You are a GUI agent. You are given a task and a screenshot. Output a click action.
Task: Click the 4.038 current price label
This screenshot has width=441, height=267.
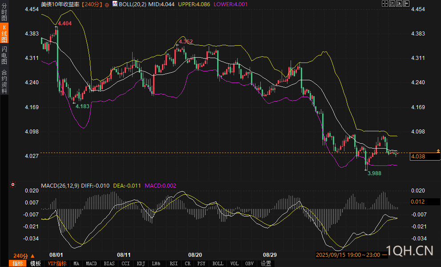[421, 157]
